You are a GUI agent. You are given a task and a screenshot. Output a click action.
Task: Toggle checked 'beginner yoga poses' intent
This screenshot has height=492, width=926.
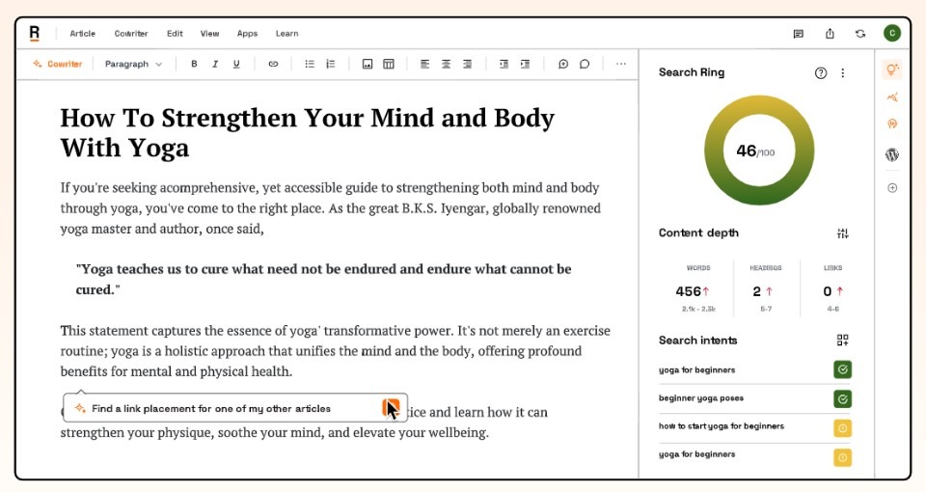click(842, 398)
